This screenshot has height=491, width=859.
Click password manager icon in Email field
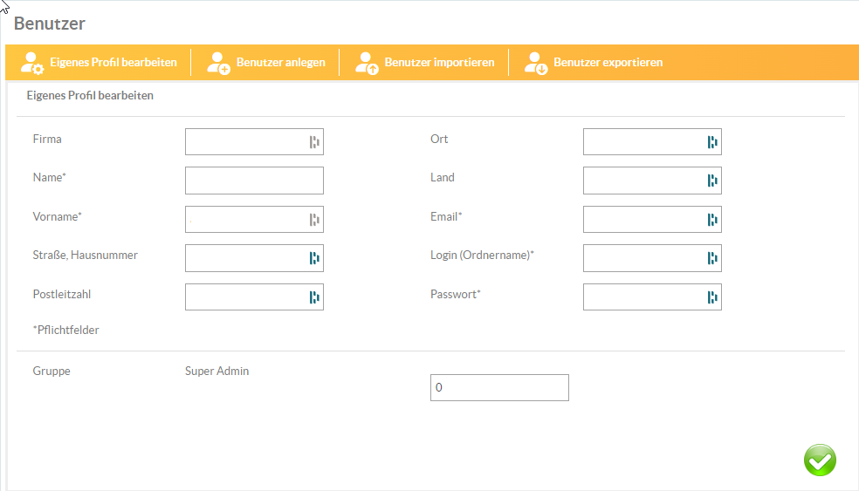(x=712, y=220)
